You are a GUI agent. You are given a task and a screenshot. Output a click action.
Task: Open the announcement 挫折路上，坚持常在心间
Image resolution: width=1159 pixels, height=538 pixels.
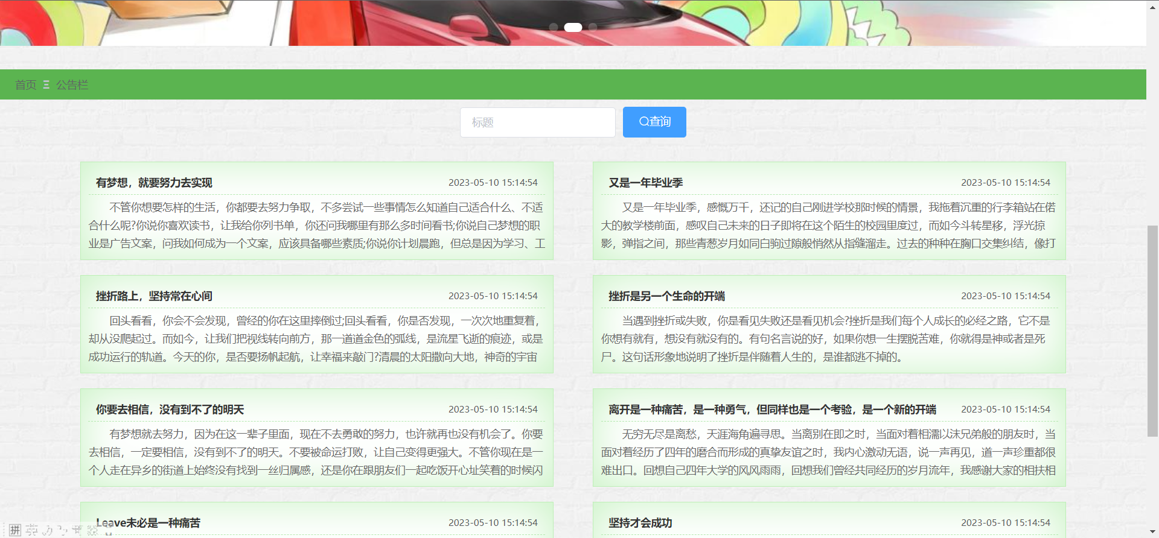tap(154, 296)
